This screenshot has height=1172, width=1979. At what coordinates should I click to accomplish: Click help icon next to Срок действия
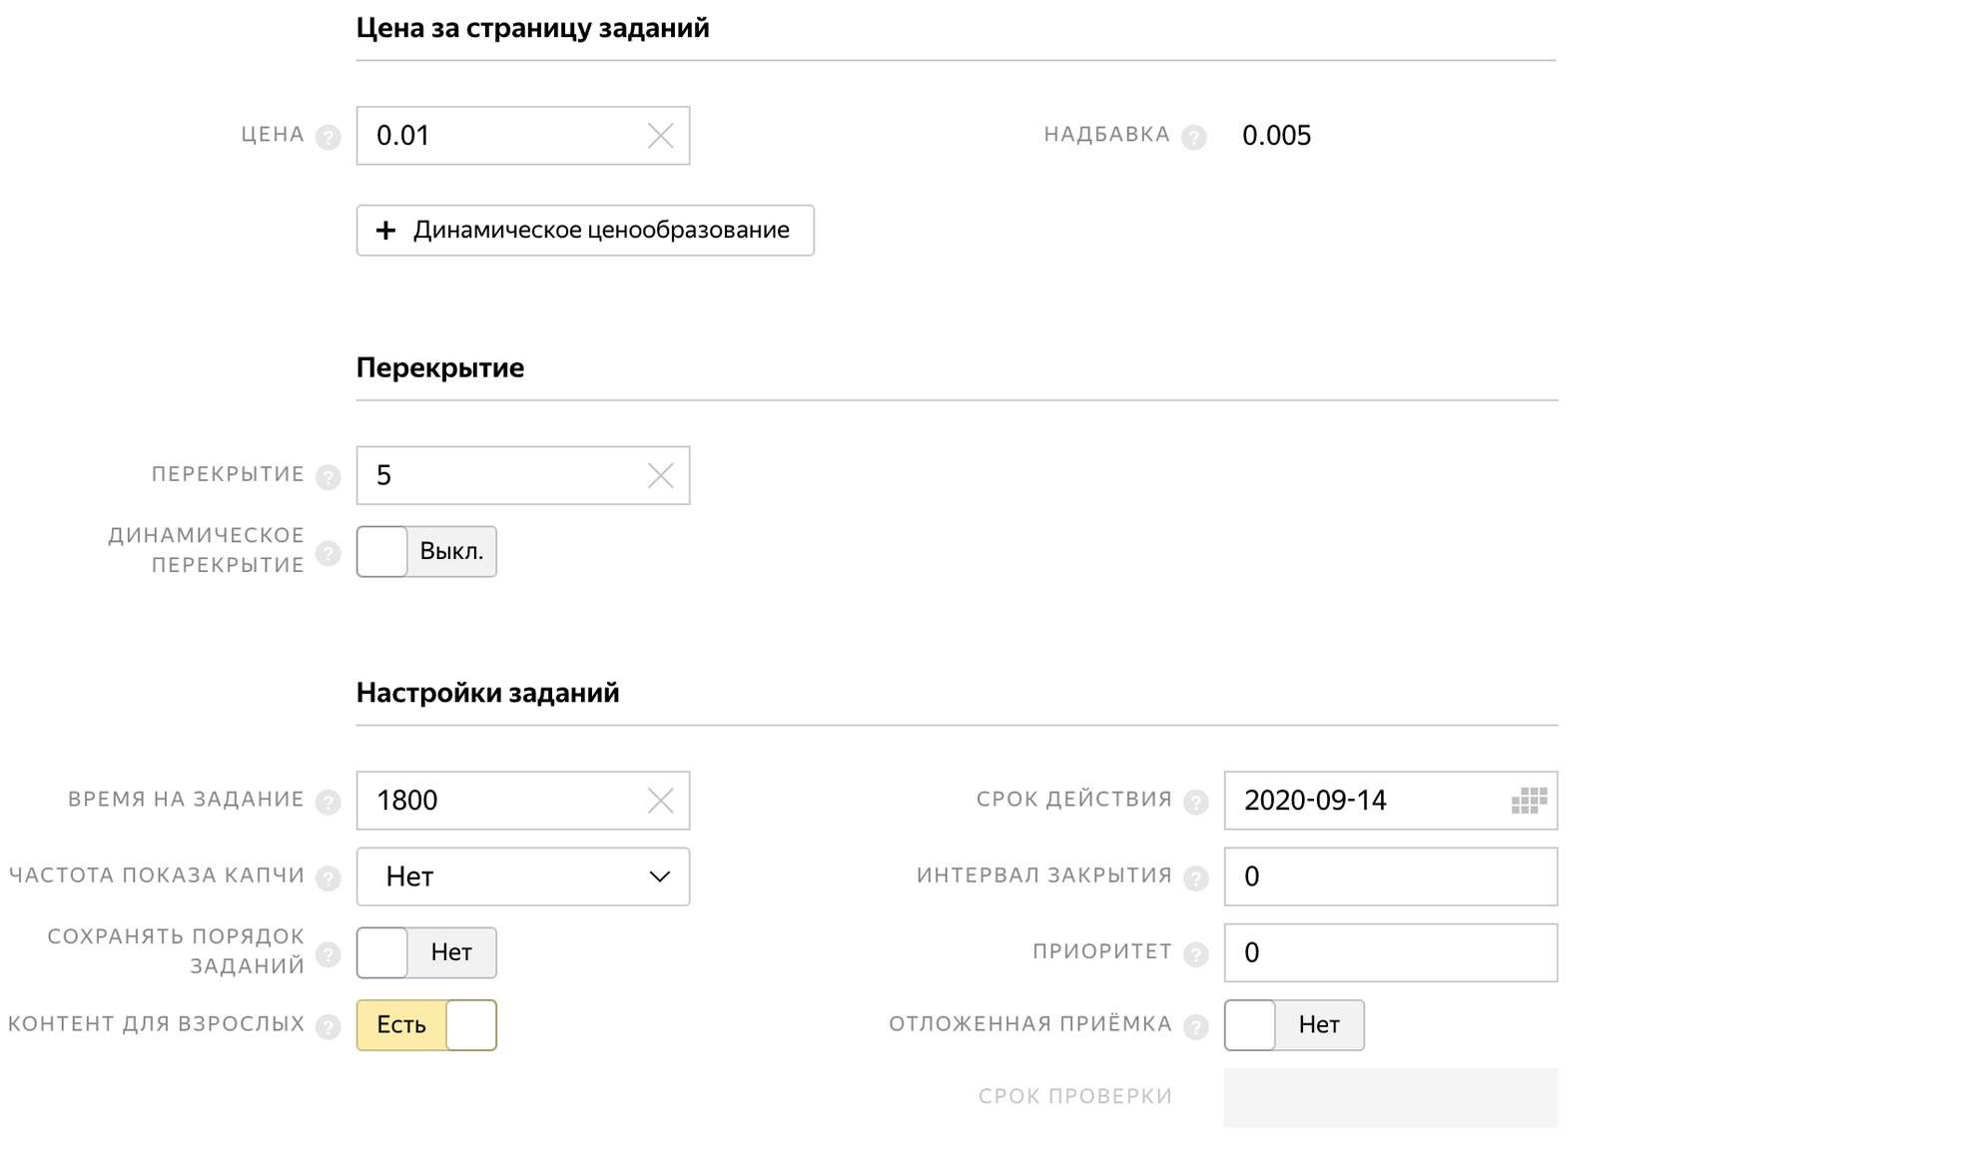(1195, 802)
